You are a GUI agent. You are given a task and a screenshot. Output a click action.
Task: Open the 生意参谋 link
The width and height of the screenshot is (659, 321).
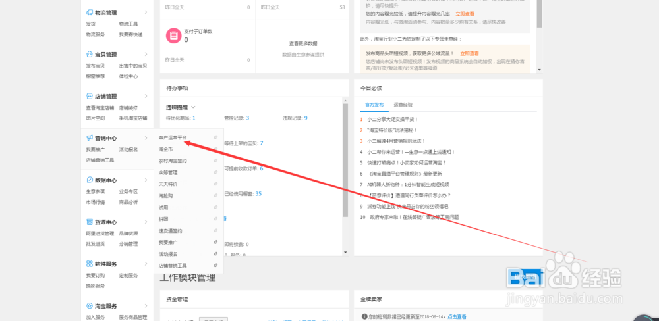pos(96,192)
